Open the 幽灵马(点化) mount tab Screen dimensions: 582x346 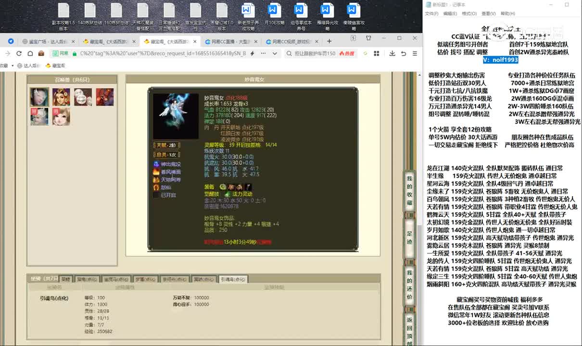[116, 279]
